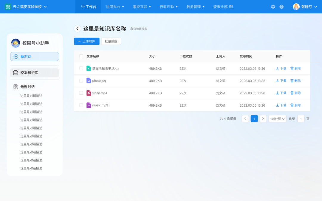
Task: Switch to the 工作台 tab
Action: (88, 7)
